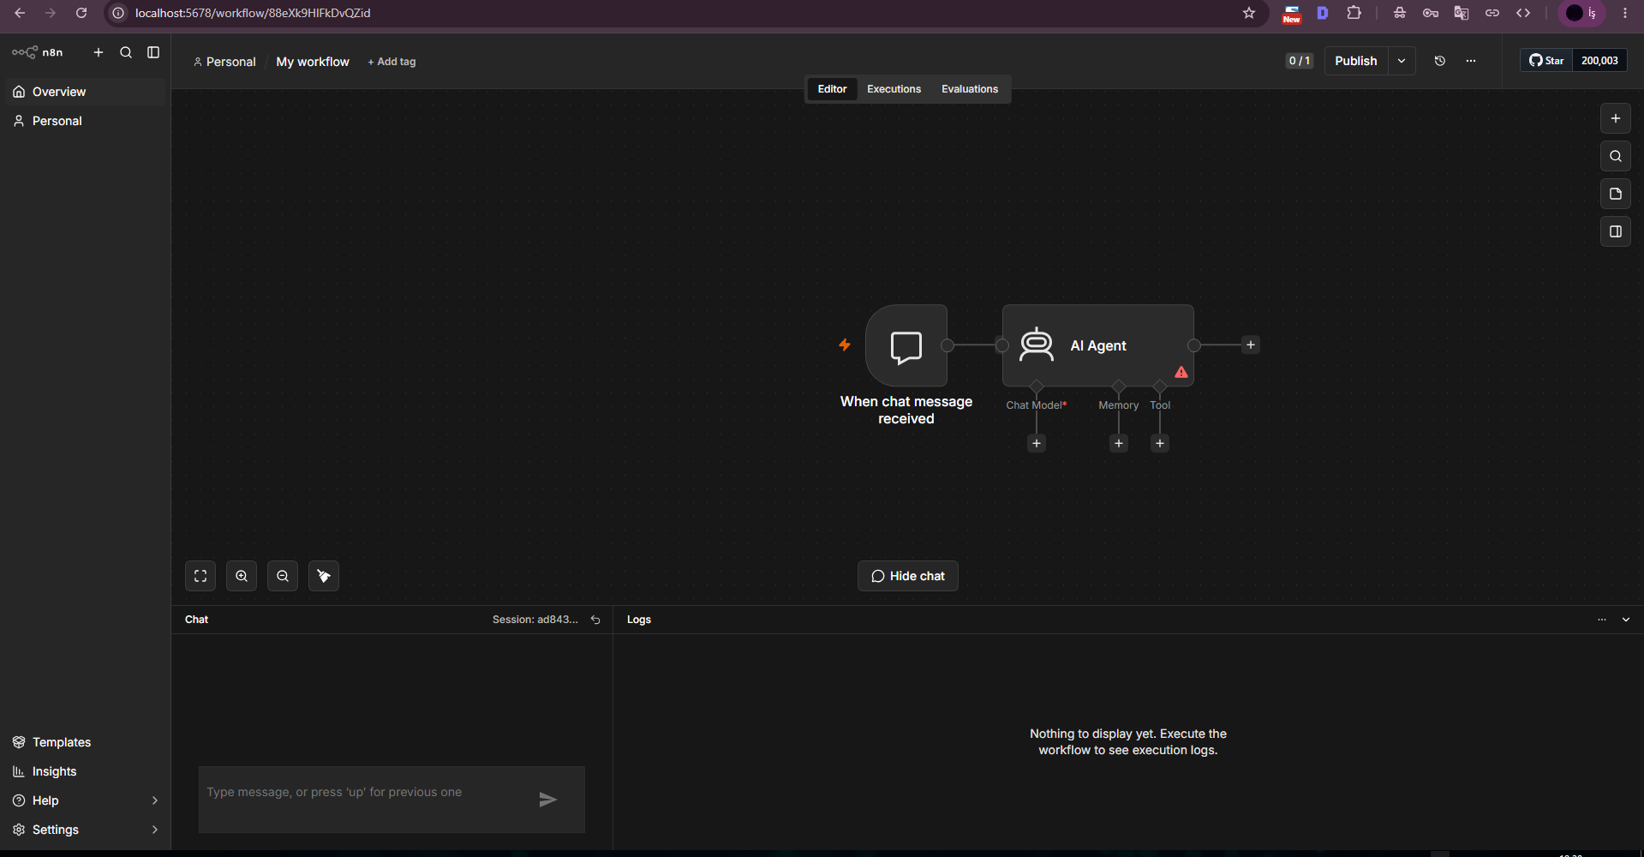Open the Logs panel three-dot menu
Image resolution: width=1644 pixels, height=857 pixels.
point(1602,620)
